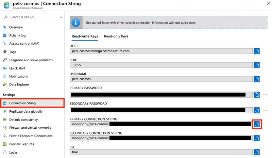This screenshot has height=158, width=272.
Task: Click the Preview Features grid icon
Action: tap(5, 144)
